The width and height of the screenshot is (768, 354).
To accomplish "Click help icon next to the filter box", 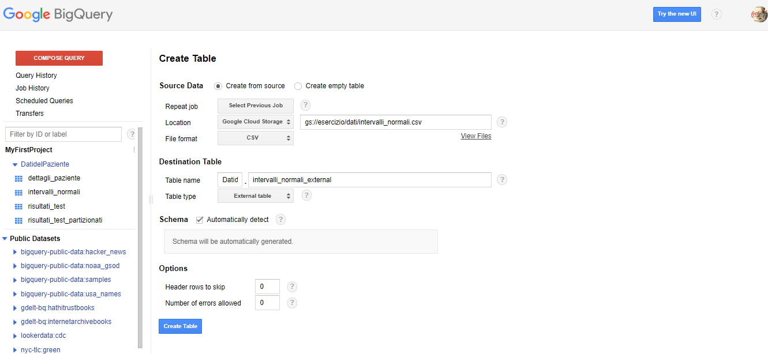I will [132, 134].
